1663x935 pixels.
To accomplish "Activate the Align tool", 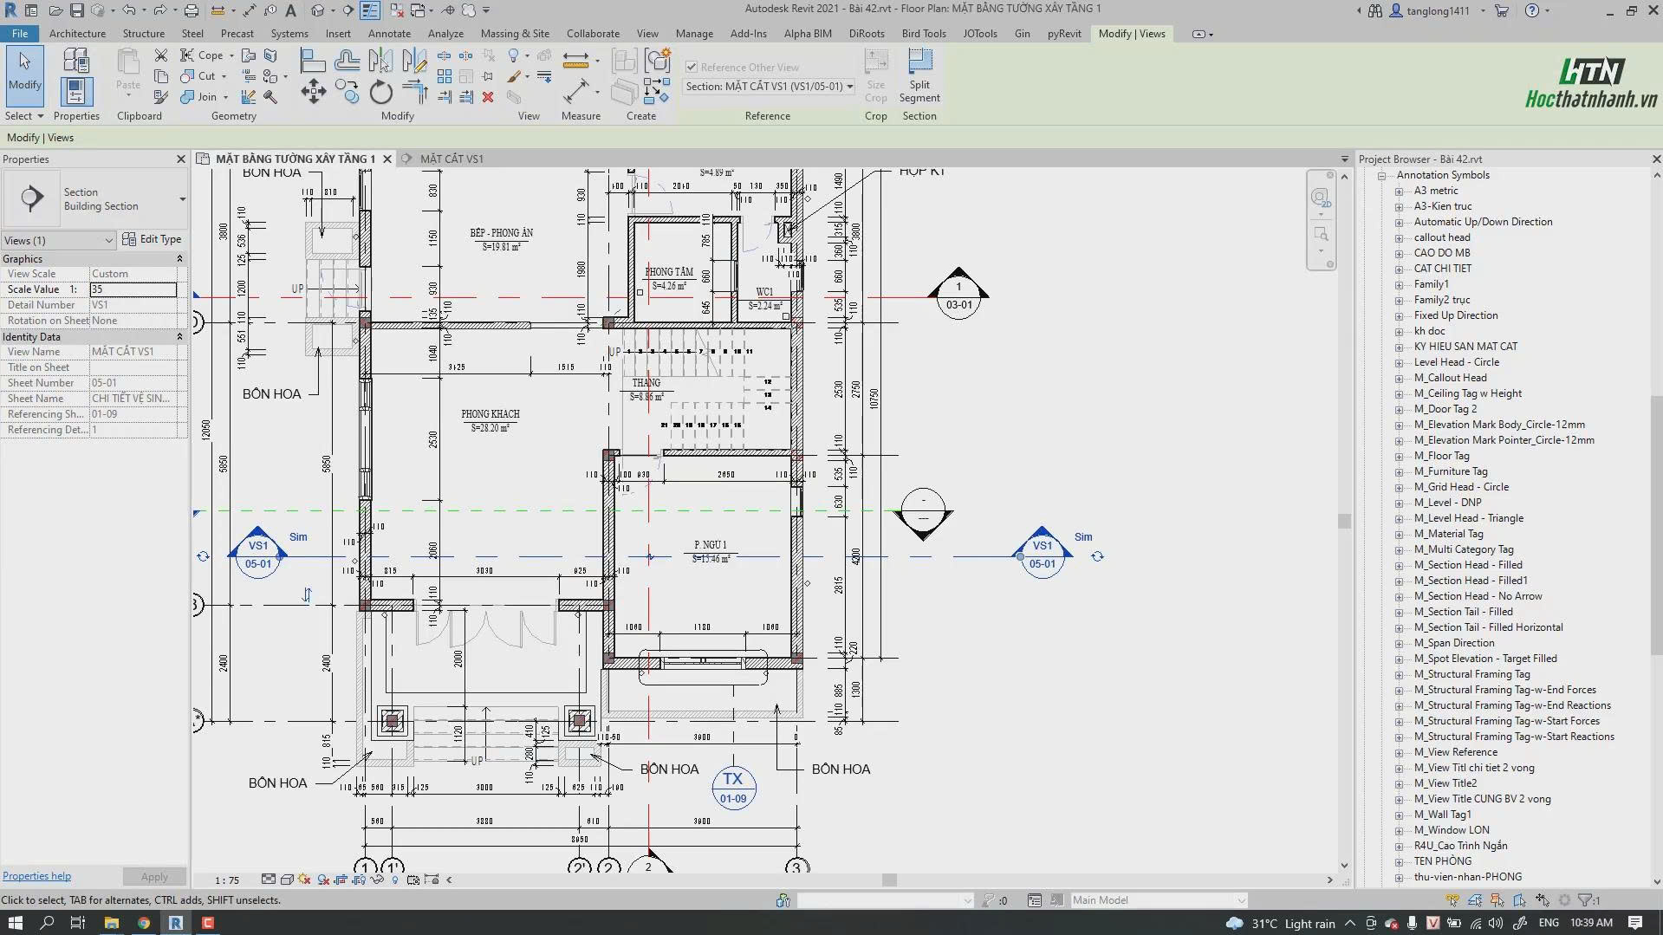I will click(x=312, y=61).
